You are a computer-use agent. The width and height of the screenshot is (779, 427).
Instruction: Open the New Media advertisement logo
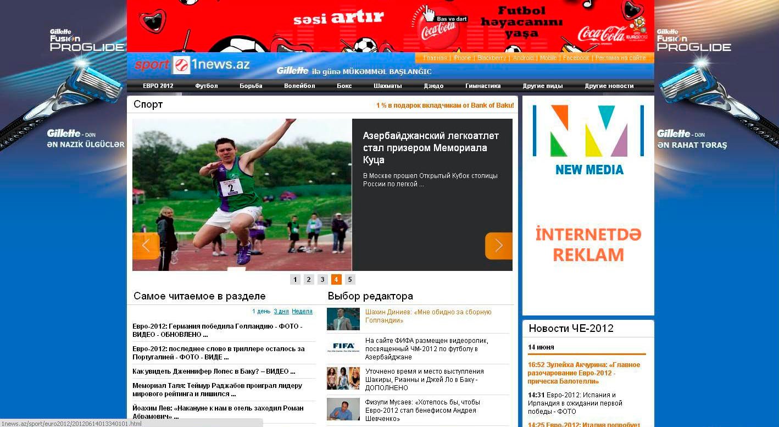click(x=588, y=140)
